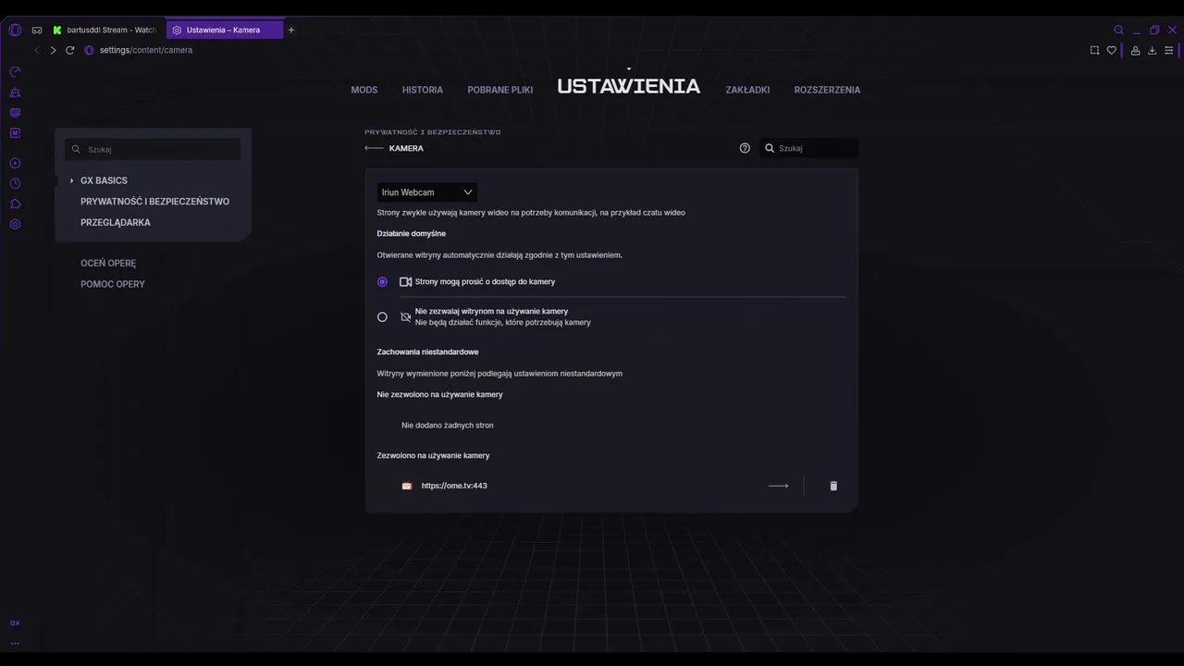Open details arrow for https://ome.tv:443
This screenshot has height=666, width=1184.
pyautogui.click(x=779, y=486)
